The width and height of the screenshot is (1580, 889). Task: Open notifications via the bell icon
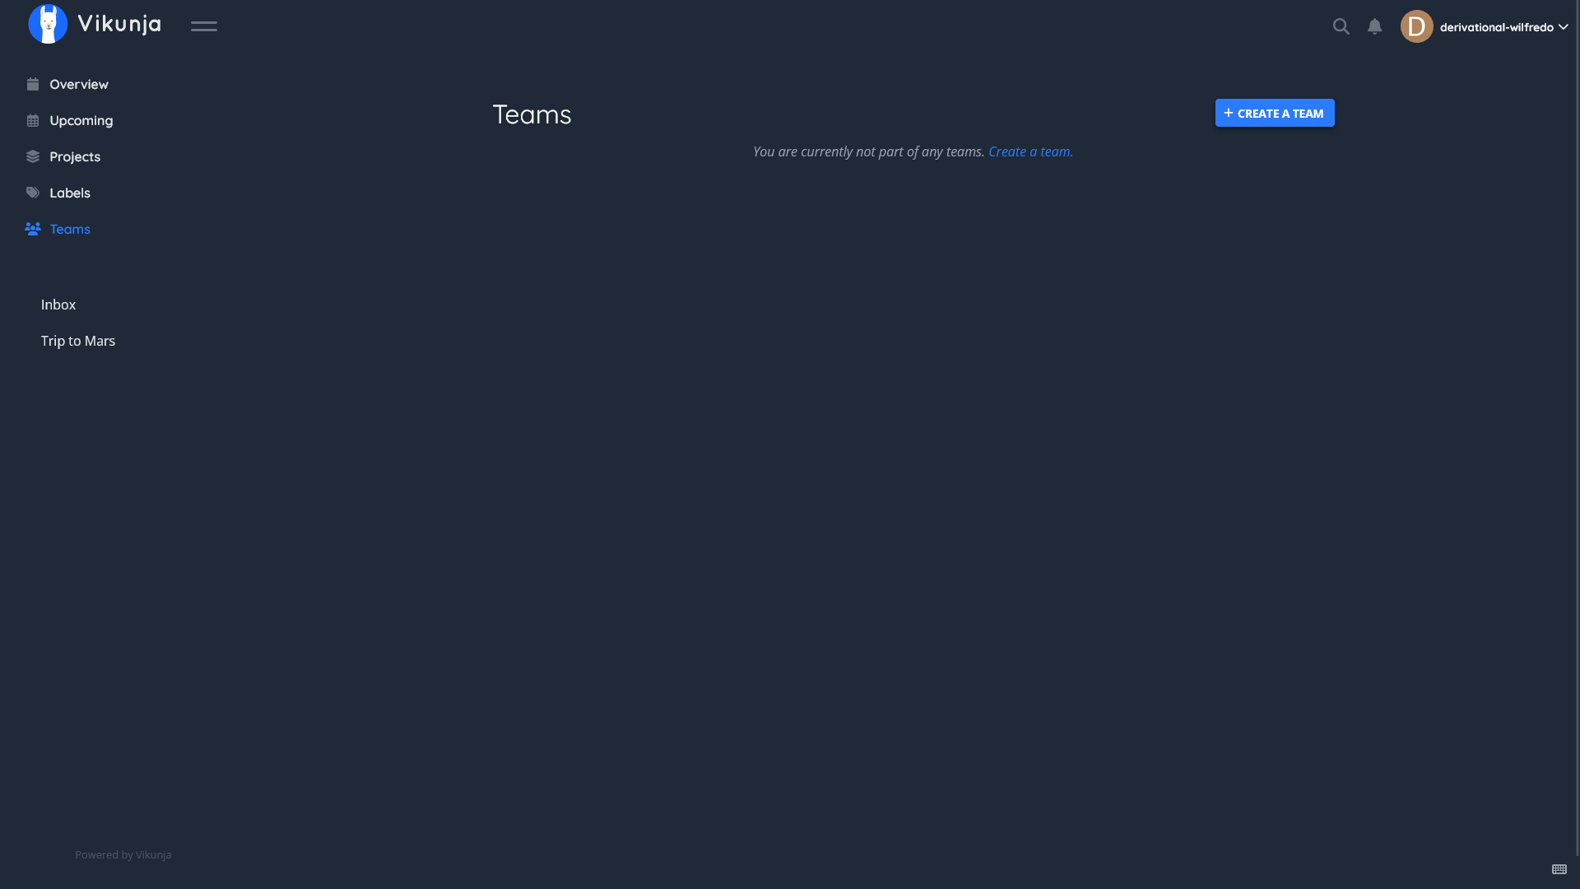pos(1375,26)
